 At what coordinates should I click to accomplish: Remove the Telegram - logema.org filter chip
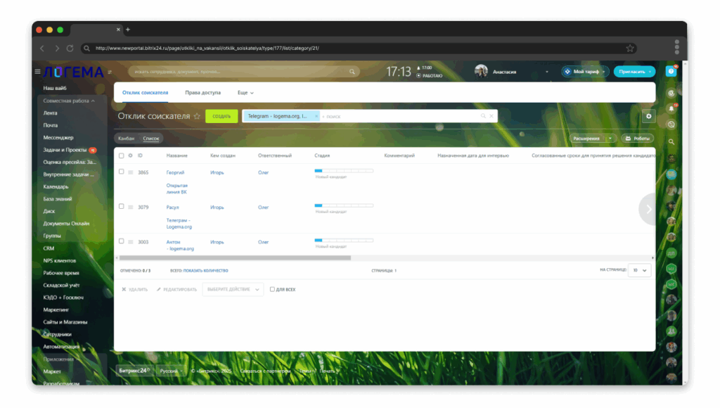click(x=316, y=116)
